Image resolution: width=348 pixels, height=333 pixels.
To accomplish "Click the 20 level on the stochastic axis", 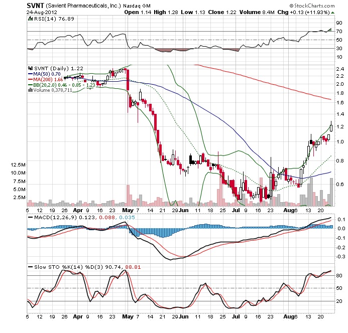I will pos(339,301).
